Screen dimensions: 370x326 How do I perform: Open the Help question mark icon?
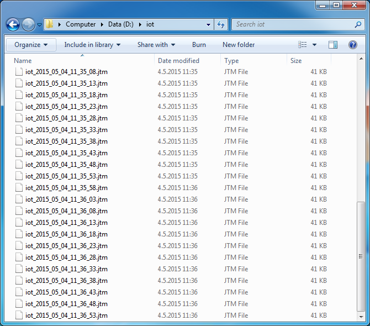(x=353, y=45)
